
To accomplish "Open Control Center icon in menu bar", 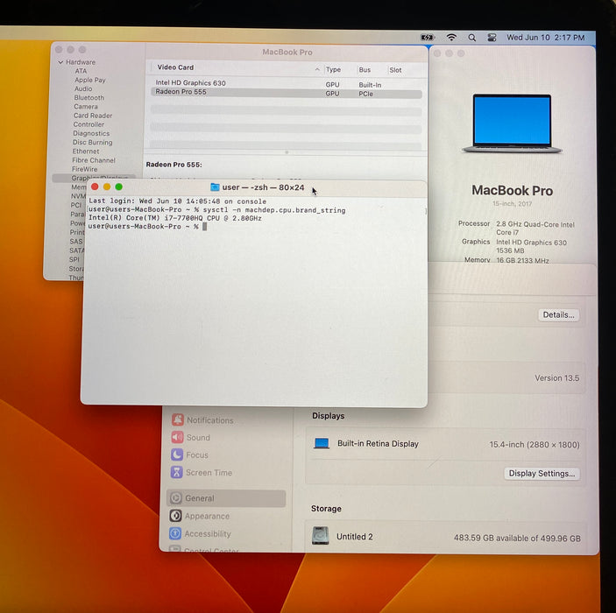I will click(x=492, y=38).
